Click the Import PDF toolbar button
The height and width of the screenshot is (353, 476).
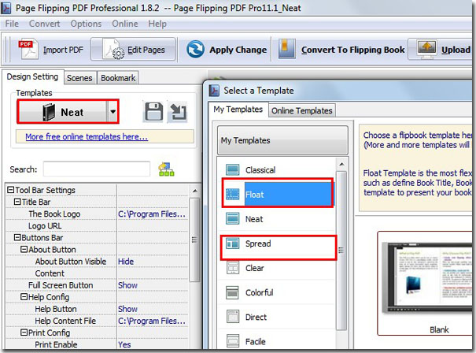pos(51,50)
